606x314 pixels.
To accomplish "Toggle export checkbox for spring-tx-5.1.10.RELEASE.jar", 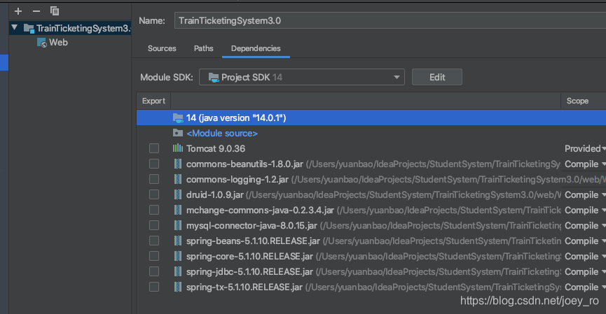I will pos(154,287).
